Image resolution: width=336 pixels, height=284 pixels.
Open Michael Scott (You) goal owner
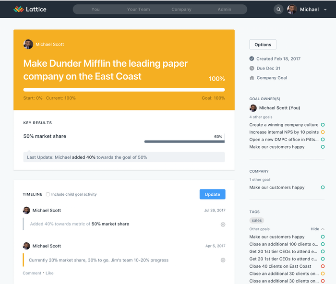pos(279,108)
